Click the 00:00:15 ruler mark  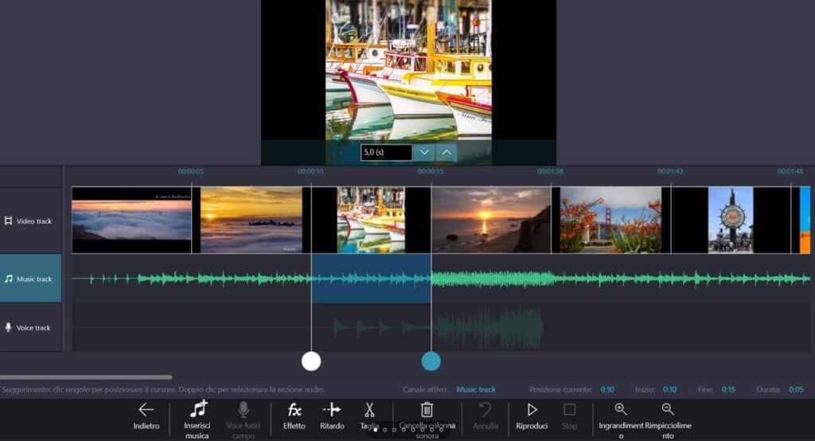[431, 171]
